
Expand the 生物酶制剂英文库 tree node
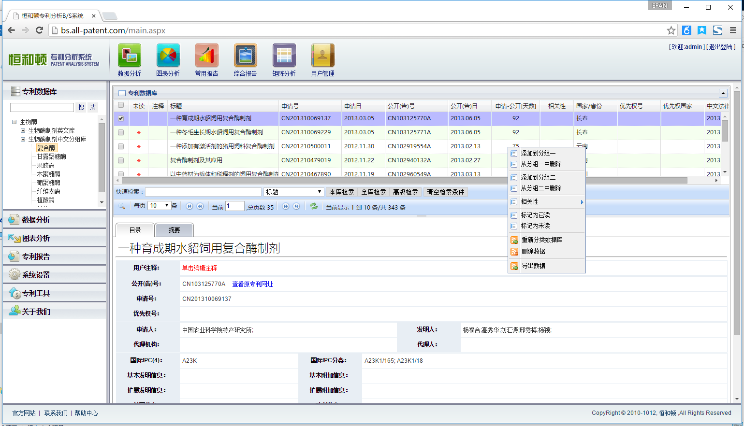click(x=23, y=130)
